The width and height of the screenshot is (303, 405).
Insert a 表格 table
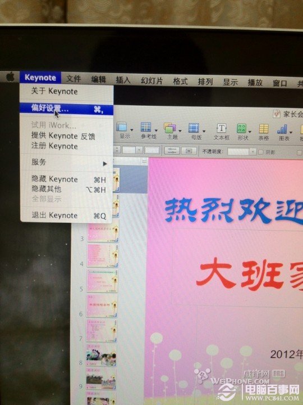coord(264,129)
